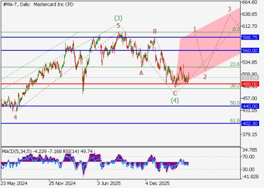The image size is (264, 188).
Task: Click the 4 Dec 2025 date on time axis
Action: (157, 183)
